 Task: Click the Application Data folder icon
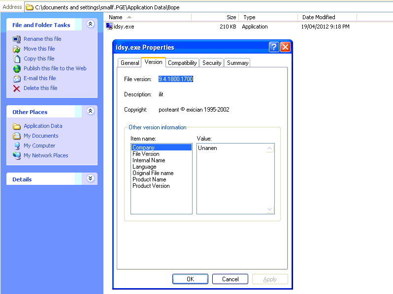[17, 126]
